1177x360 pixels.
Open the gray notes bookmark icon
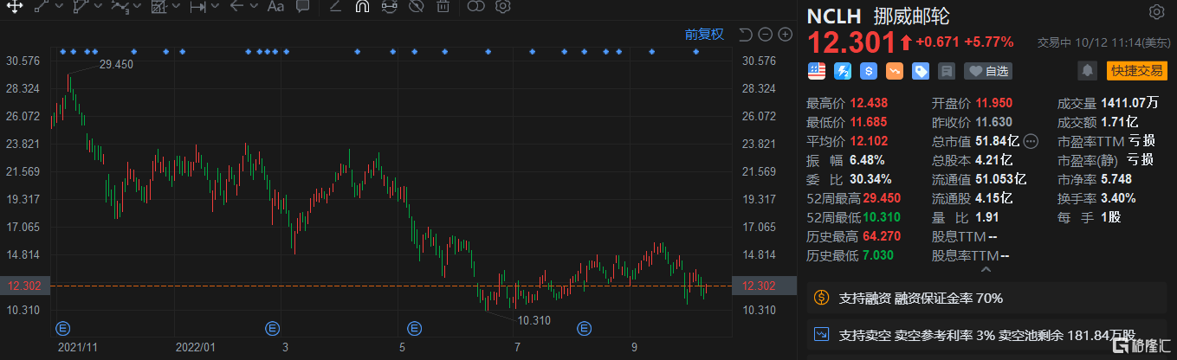click(947, 71)
